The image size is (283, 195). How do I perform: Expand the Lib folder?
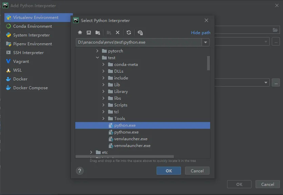click(x=103, y=85)
